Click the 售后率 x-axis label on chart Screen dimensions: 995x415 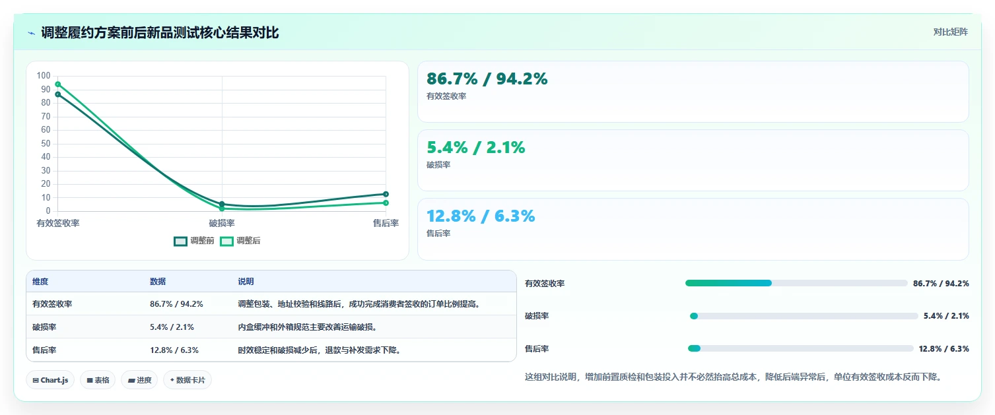[x=386, y=224]
